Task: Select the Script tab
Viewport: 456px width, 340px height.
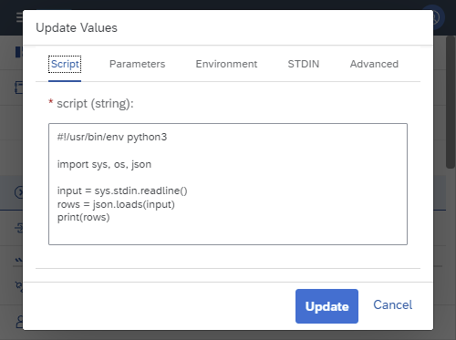Action: click(65, 64)
